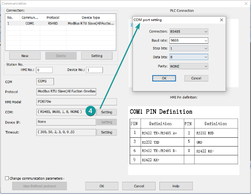
Task: Open the Baud rate dropdown
Action: pos(189,40)
